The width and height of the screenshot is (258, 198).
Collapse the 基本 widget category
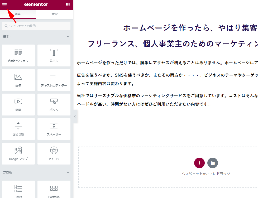click(68, 36)
